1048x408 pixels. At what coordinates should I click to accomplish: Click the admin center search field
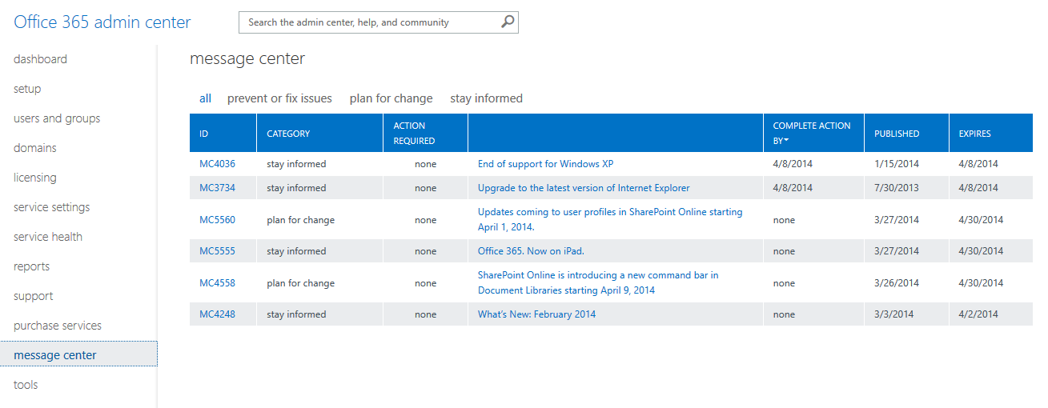(368, 22)
